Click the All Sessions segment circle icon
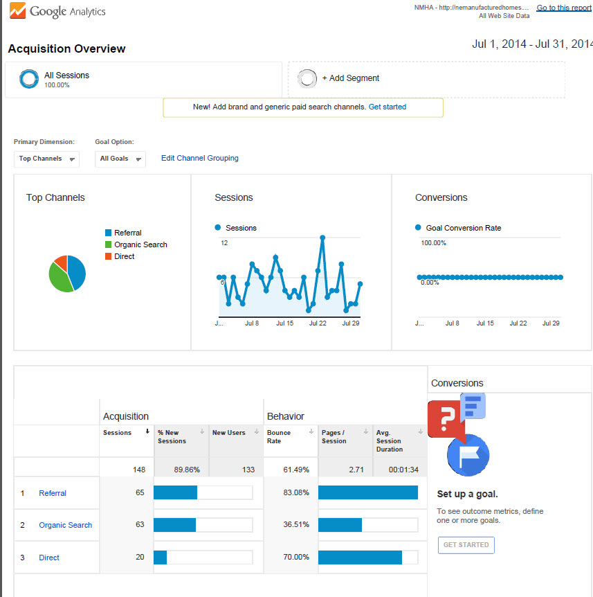Image resolution: width=593 pixels, height=597 pixels. point(29,79)
